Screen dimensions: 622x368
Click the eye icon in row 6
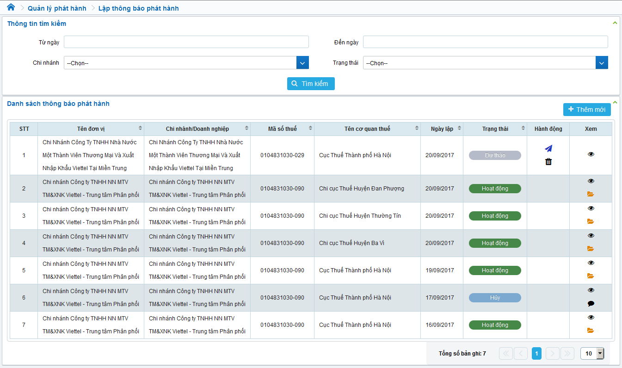point(591,290)
